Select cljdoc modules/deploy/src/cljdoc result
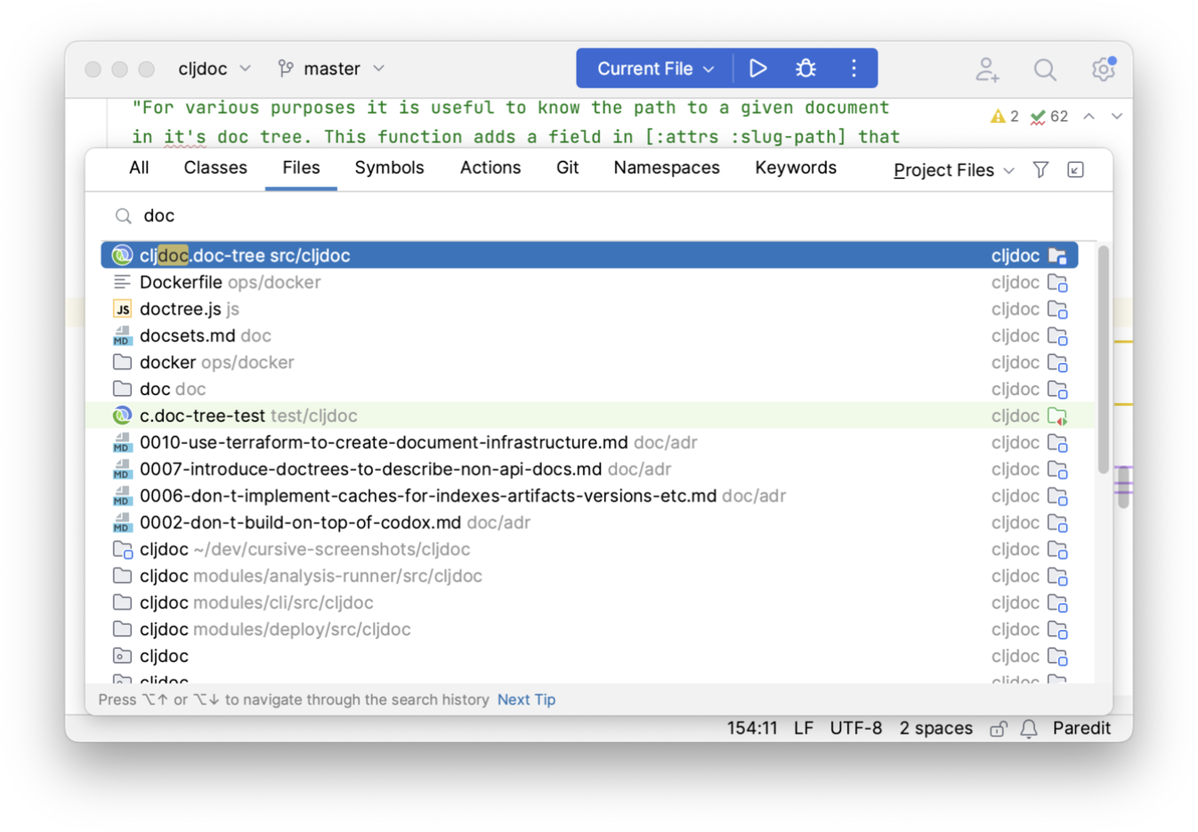The image size is (1198, 832). point(589,629)
